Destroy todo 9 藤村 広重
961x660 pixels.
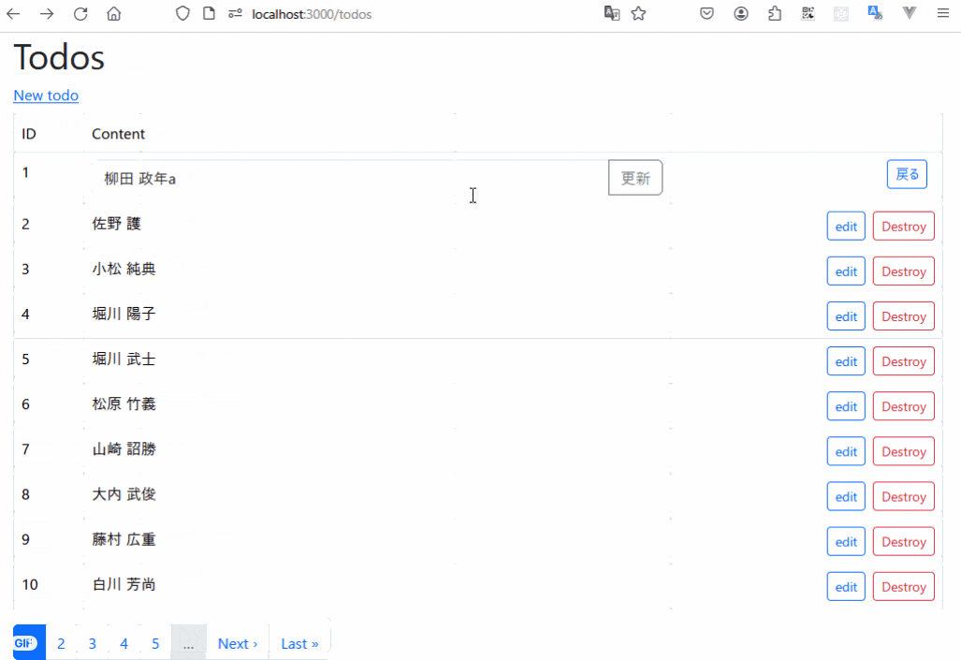pyautogui.click(x=903, y=542)
